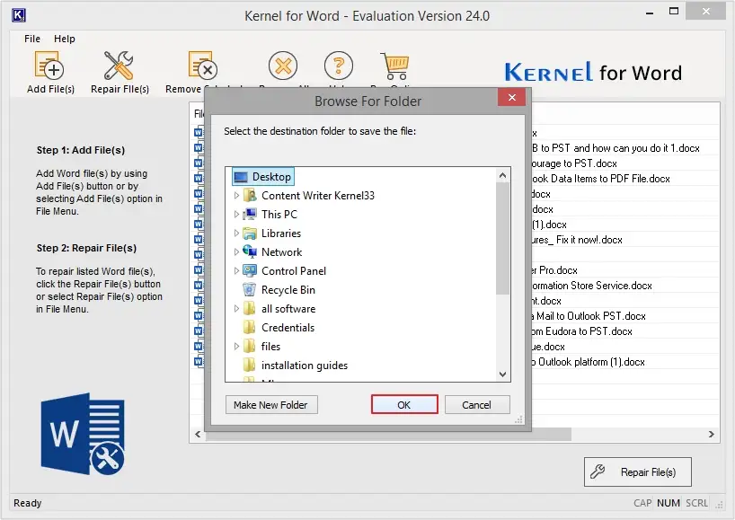Click the Repair File(s) button at bottom right
735x520 pixels.
click(x=637, y=472)
